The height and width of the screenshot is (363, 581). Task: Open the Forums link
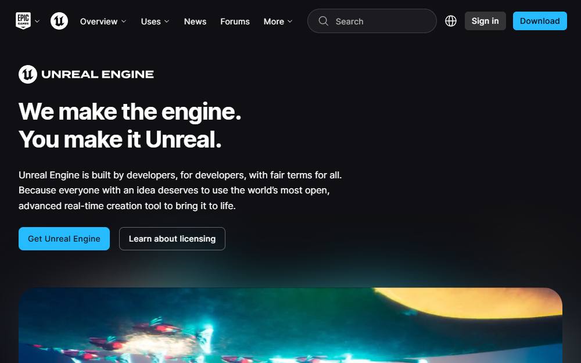click(235, 21)
